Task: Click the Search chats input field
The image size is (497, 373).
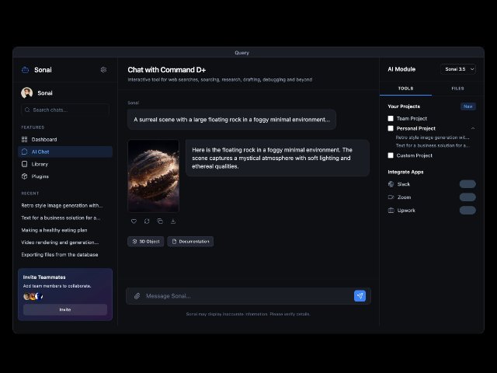Action: 65,110
